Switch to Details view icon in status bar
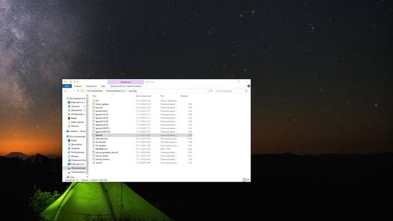The height and width of the screenshot is (221, 393). (x=244, y=180)
